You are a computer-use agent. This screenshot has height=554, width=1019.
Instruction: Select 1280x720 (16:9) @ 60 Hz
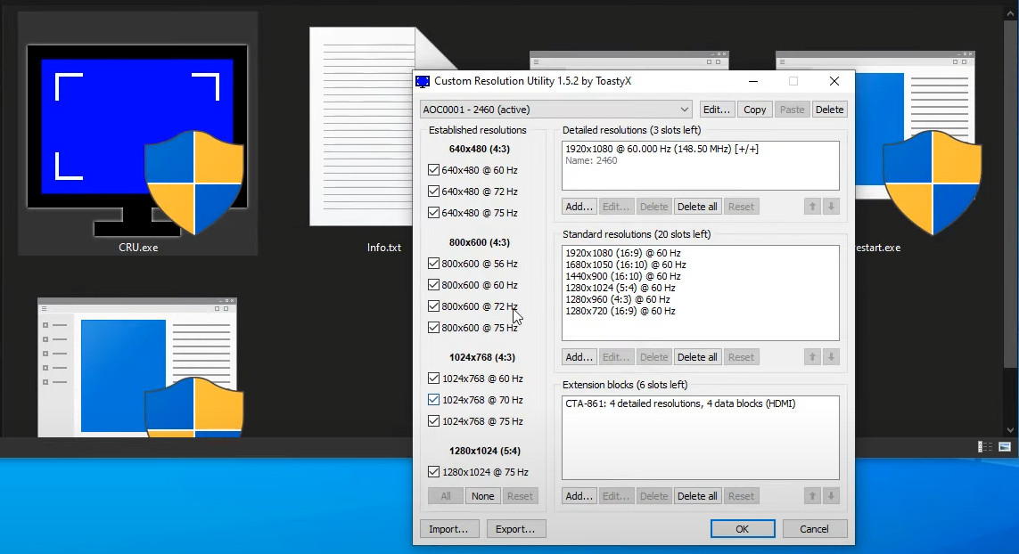(620, 311)
